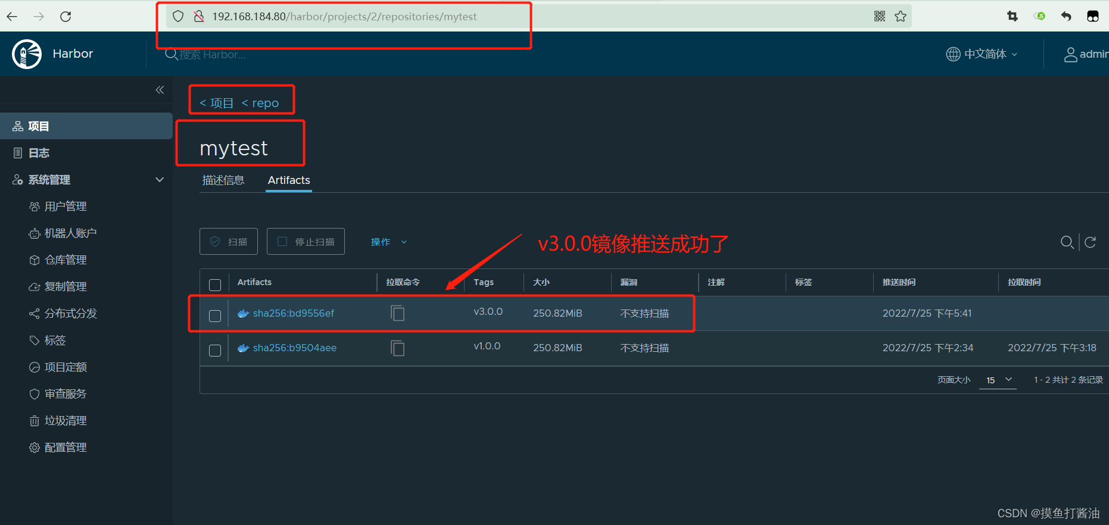
Task: Click the green extension icon in toolbar
Action: coord(1040,17)
